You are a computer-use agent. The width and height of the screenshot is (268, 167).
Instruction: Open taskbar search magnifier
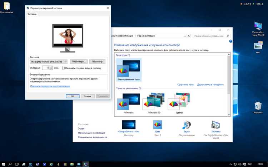click(x=10, y=164)
